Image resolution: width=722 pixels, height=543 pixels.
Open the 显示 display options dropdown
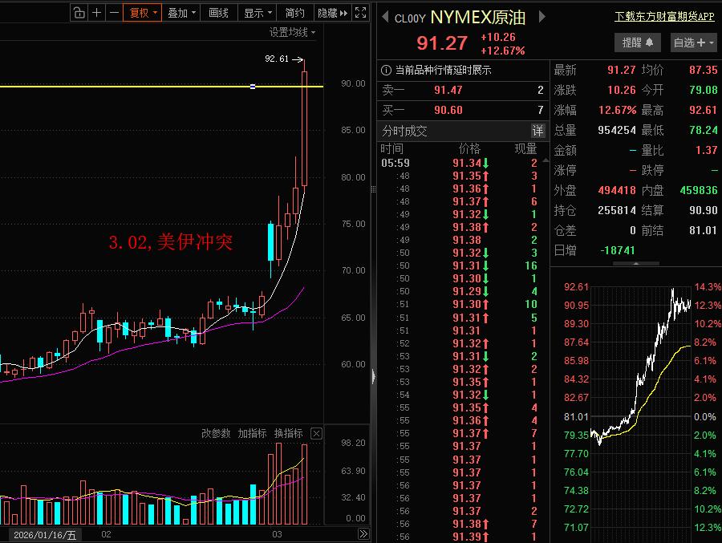pos(255,13)
